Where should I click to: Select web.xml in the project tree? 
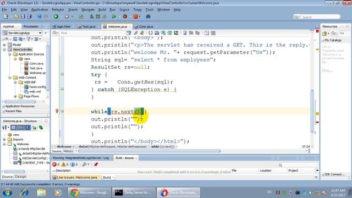pyautogui.click(x=35, y=92)
